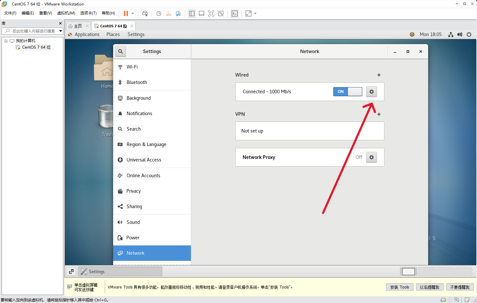Open the power options dropdown beside the pause button
Viewport: 477px width, 303px height.
pyautogui.click(x=133, y=14)
